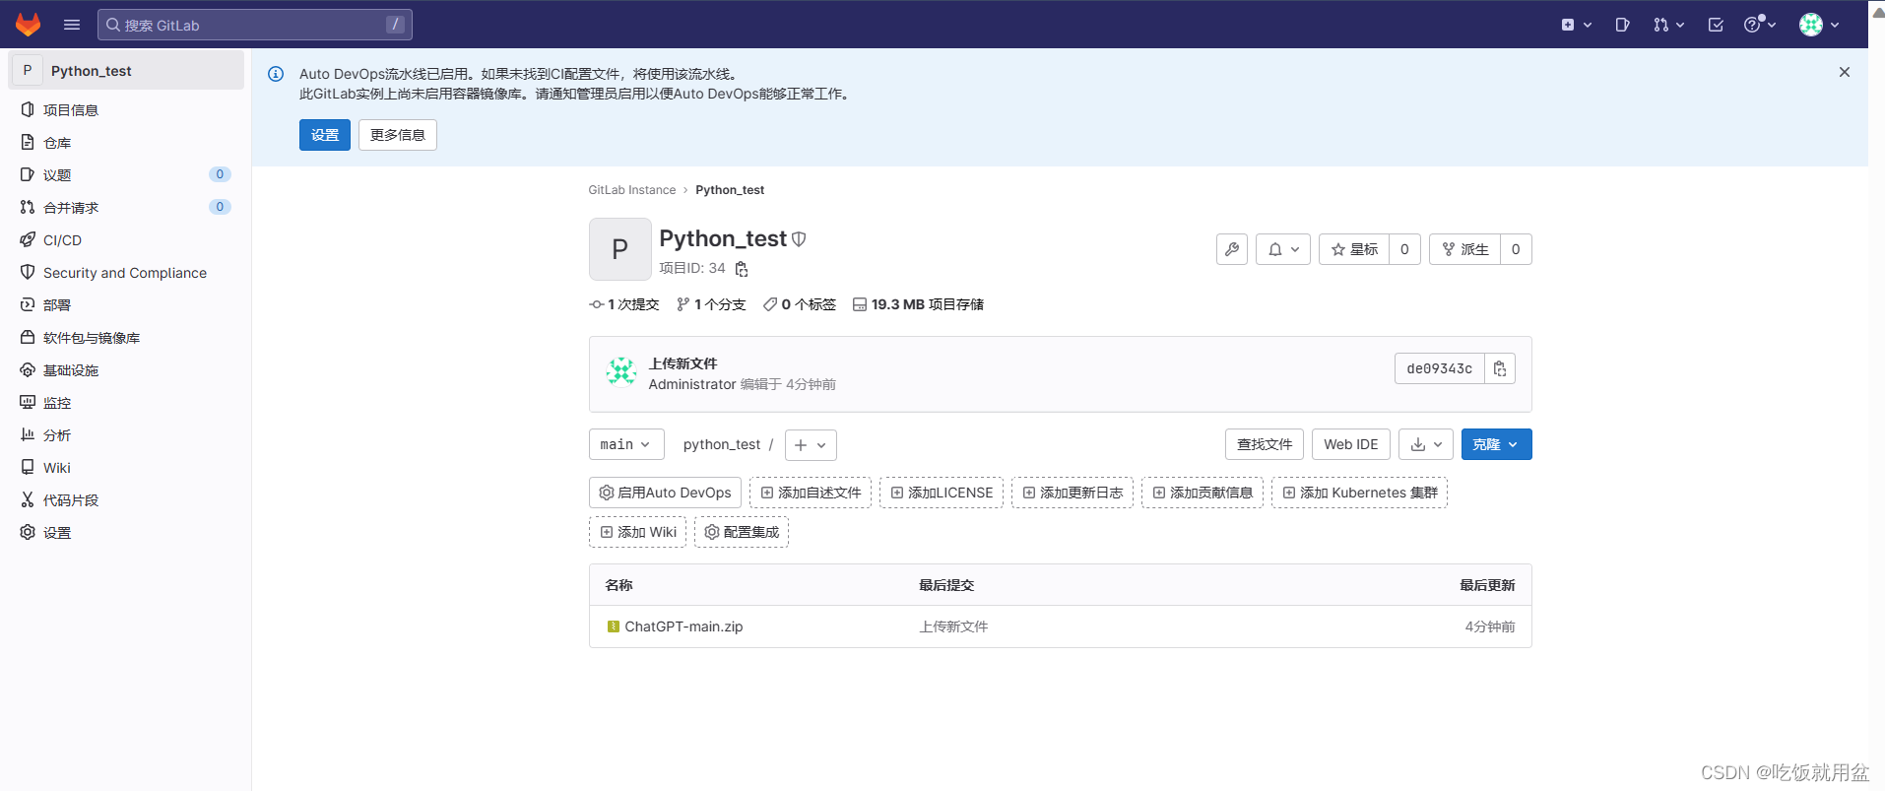
Task: Open 合并请求 in the sidebar
Action: click(126, 207)
